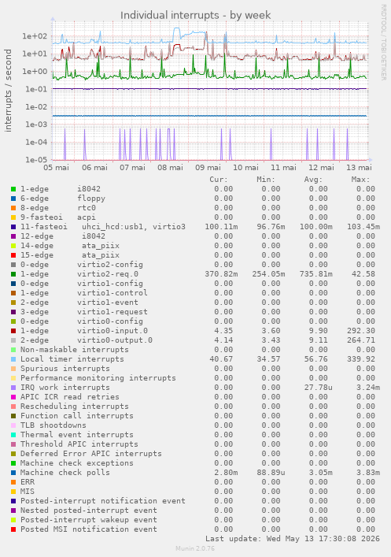This screenshot has height=557, width=391.
Task: Click the IRQ work interrupts purple swatch
Action: click(x=13, y=388)
